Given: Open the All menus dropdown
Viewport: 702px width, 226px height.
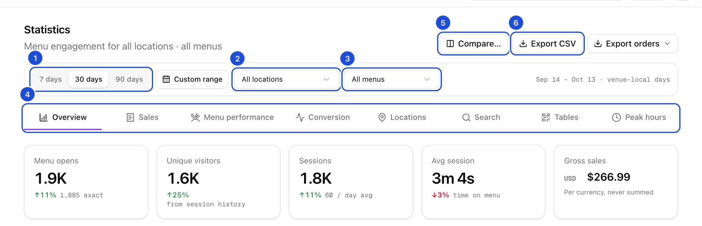Looking at the screenshot, I should tap(391, 79).
